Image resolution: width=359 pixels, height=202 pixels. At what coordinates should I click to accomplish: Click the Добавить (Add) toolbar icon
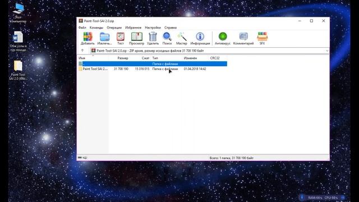tap(88, 39)
